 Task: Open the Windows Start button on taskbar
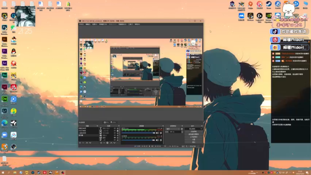(3, 173)
